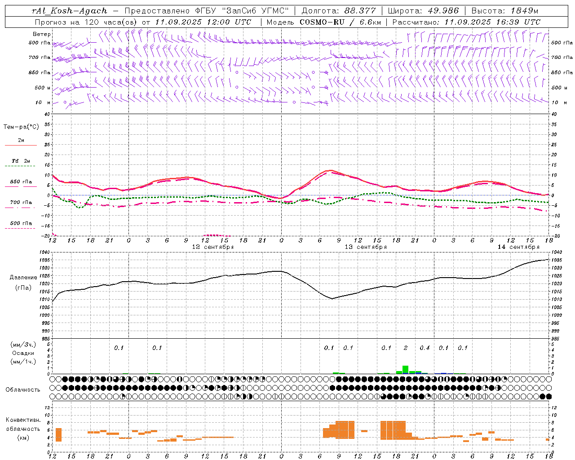Click the Давление pressure panel label
Viewport: 575px width, 460px height.
tap(22, 278)
